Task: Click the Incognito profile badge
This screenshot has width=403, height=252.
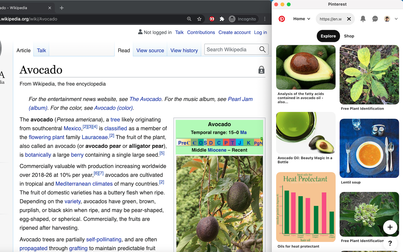Action: (x=243, y=19)
